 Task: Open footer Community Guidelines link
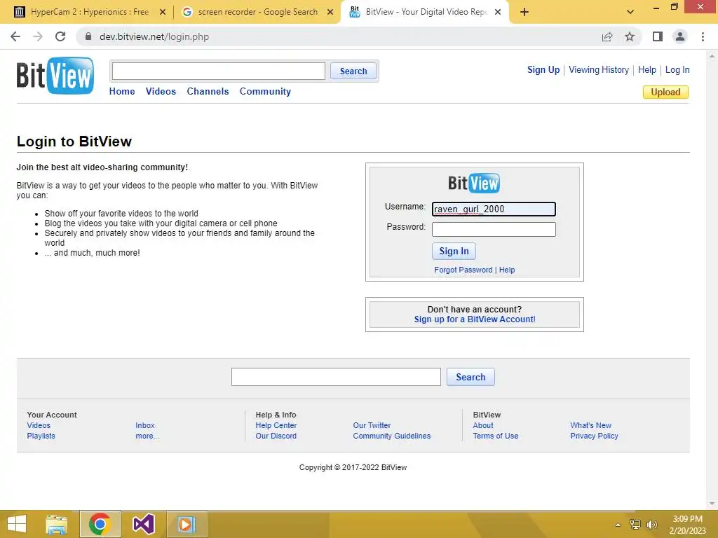pos(391,436)
